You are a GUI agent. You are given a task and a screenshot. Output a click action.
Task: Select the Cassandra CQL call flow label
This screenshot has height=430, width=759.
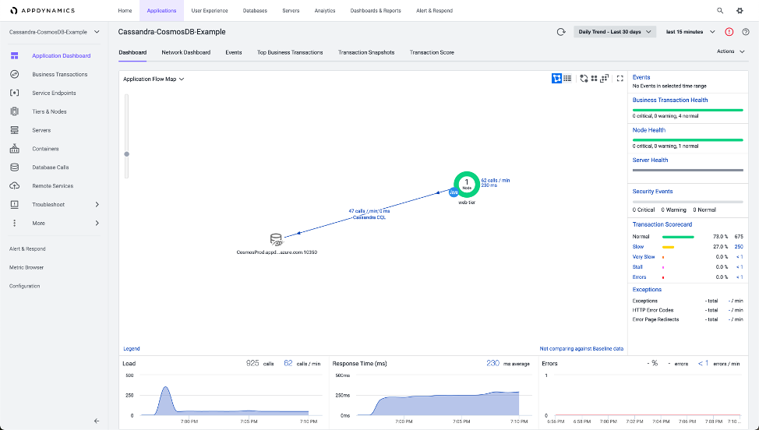369,217
